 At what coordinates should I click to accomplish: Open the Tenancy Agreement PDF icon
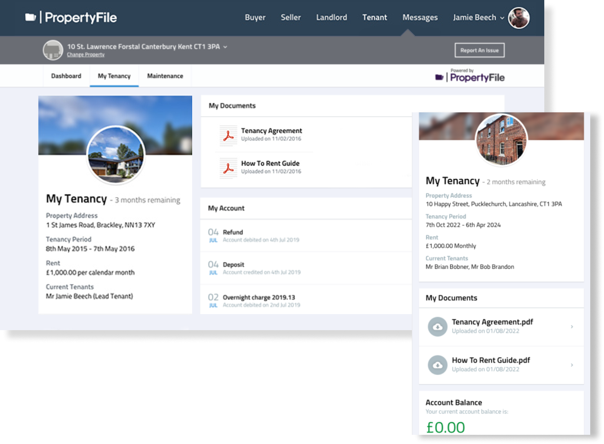point(228,135)
